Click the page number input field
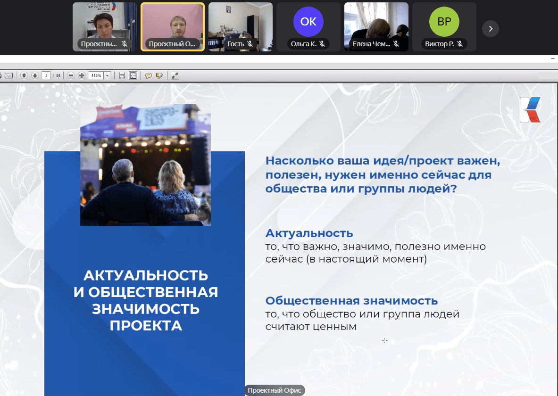 pos(46,75)
